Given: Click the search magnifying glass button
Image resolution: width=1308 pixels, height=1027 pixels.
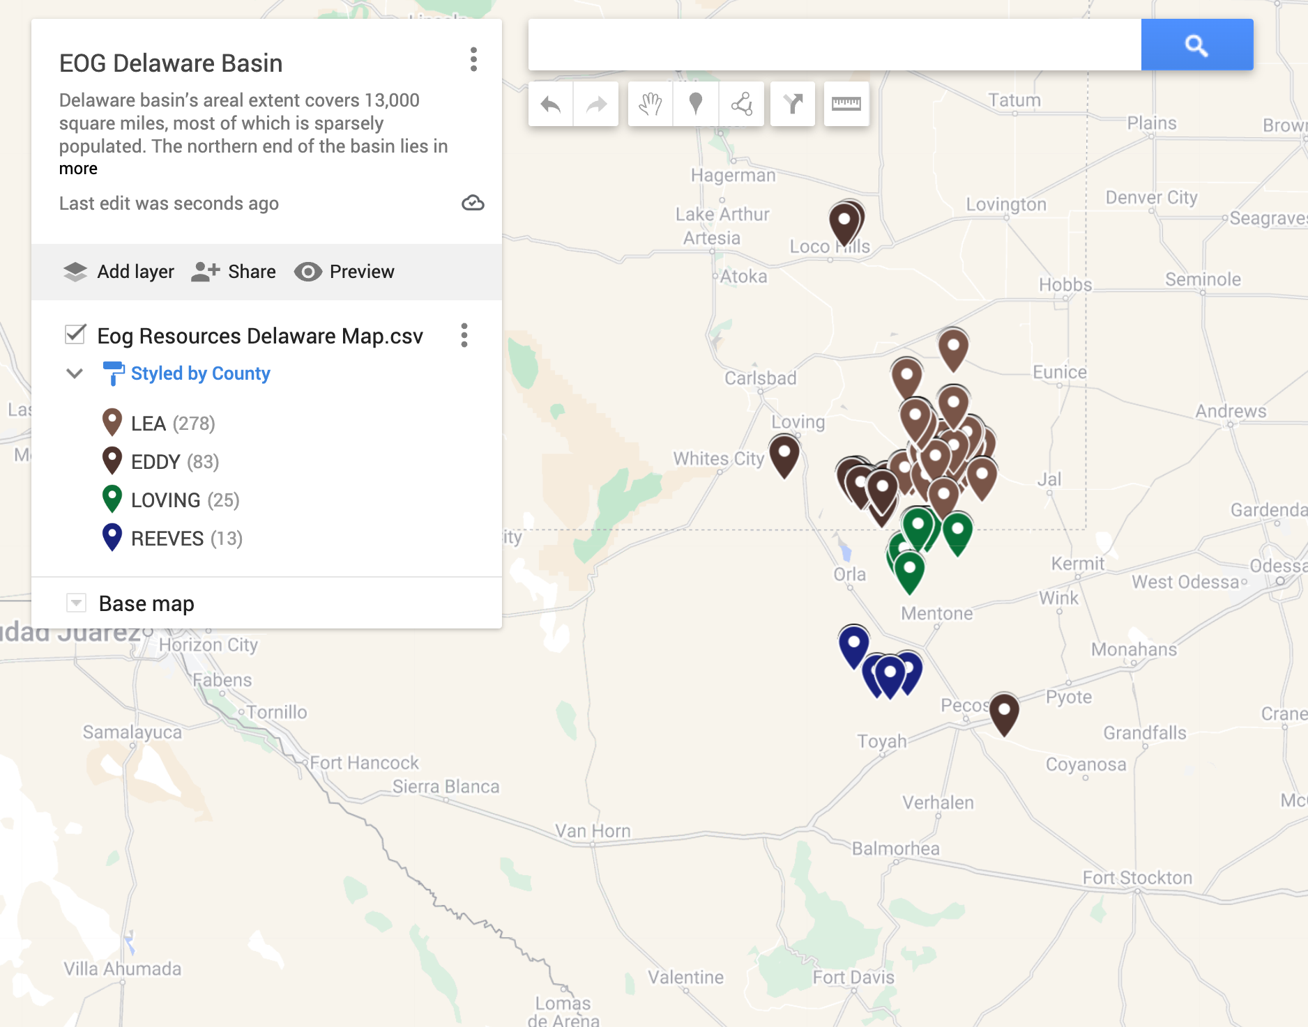Looking at the screenshot, I should [1197, 45].
